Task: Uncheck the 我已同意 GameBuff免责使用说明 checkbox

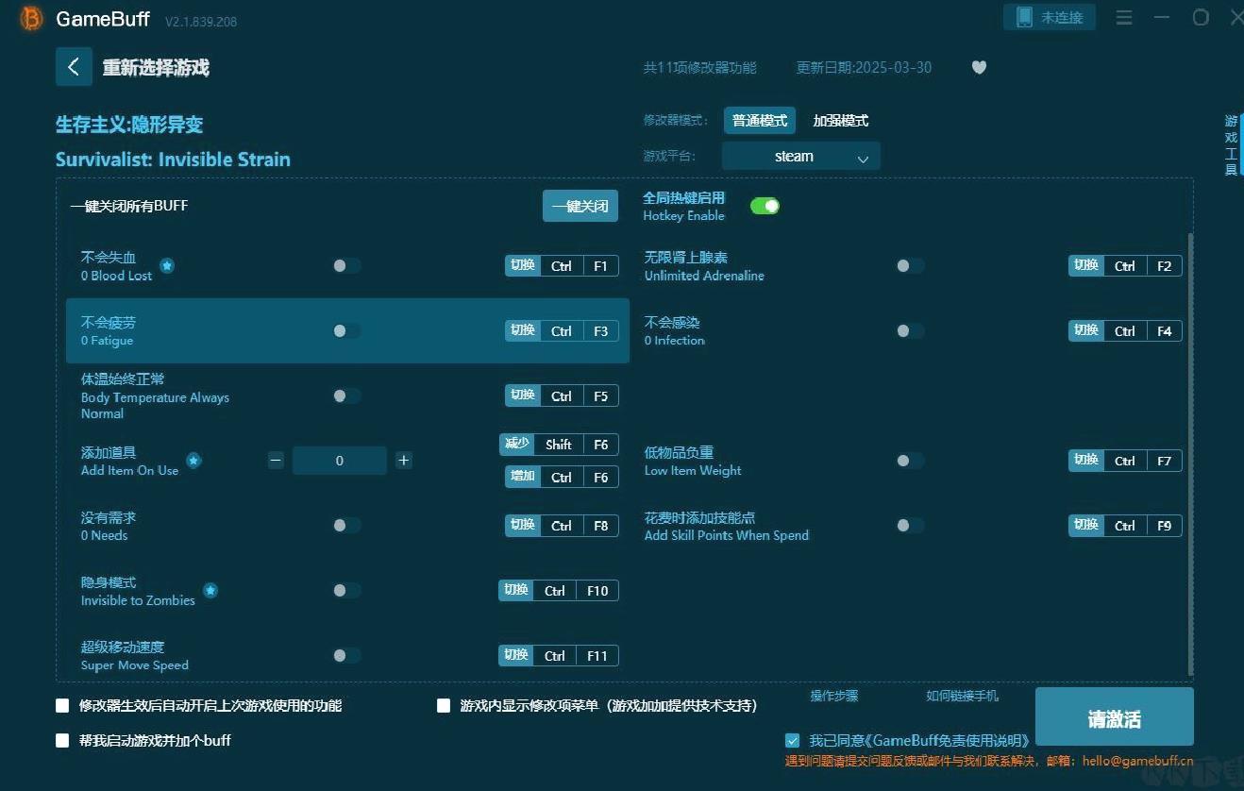Action: pyautogui.click(x=792, y=741)
